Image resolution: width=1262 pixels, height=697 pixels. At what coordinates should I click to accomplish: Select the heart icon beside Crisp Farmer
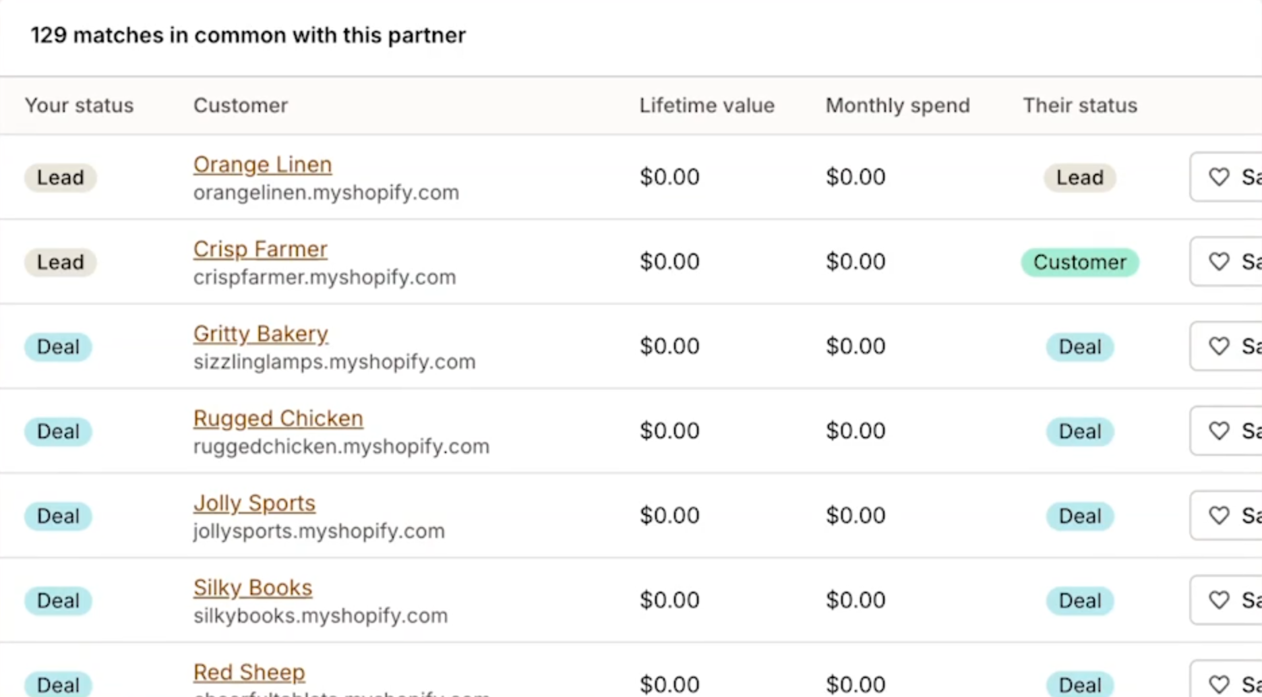coord(1219,262)
